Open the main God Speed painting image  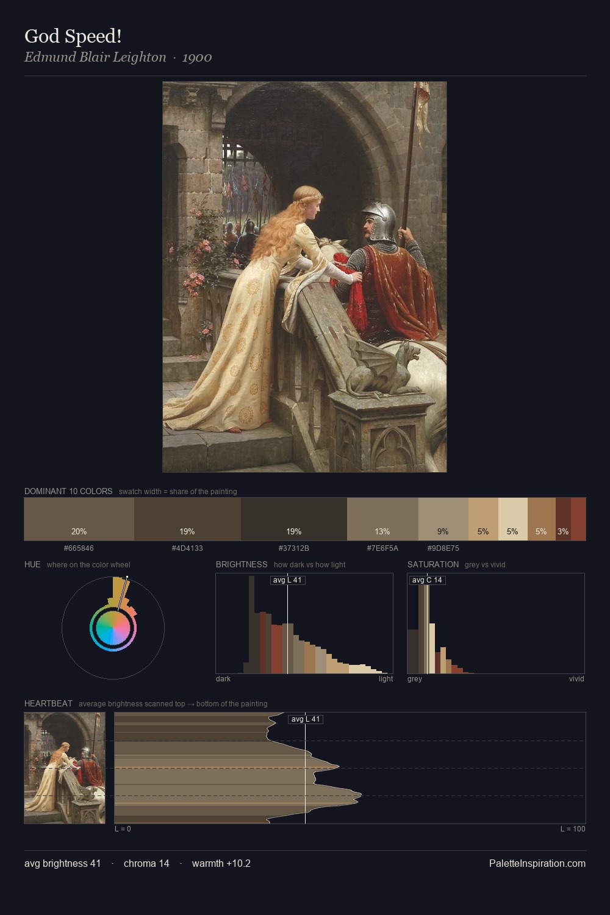tap(304, 277)
